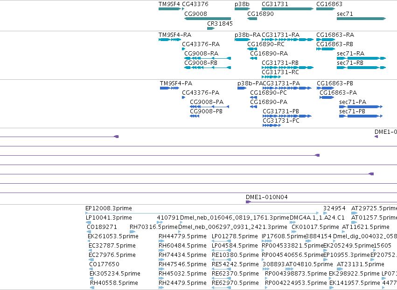Select the CG9008 gene arrow glyph
This screenshot has height=290, width=397.
[x=208, y=19]
